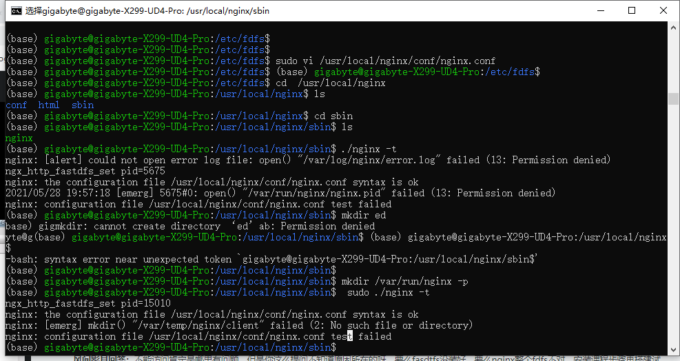Click the 'sudo ./nginx -t' command

pos(388,292)
